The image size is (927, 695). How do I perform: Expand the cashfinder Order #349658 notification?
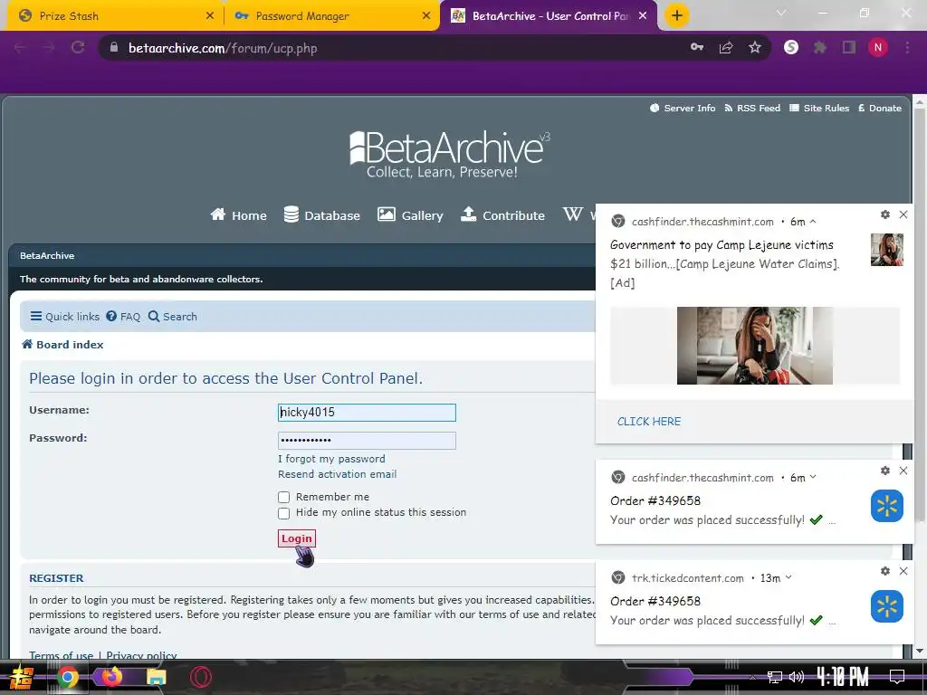[x=813, y=477]
